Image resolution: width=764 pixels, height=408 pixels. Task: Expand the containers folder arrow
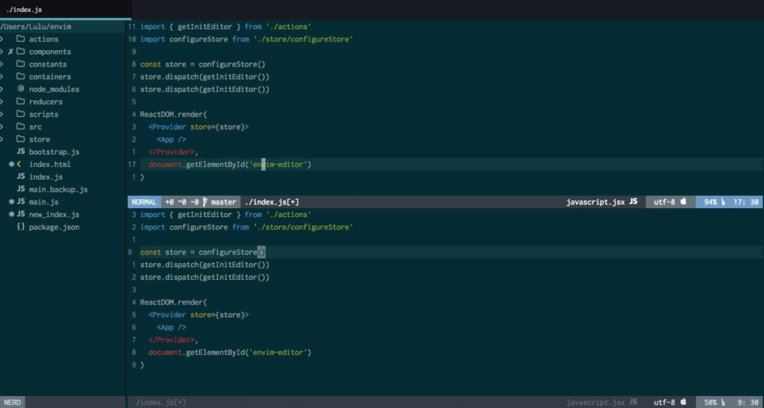(3, 77)
